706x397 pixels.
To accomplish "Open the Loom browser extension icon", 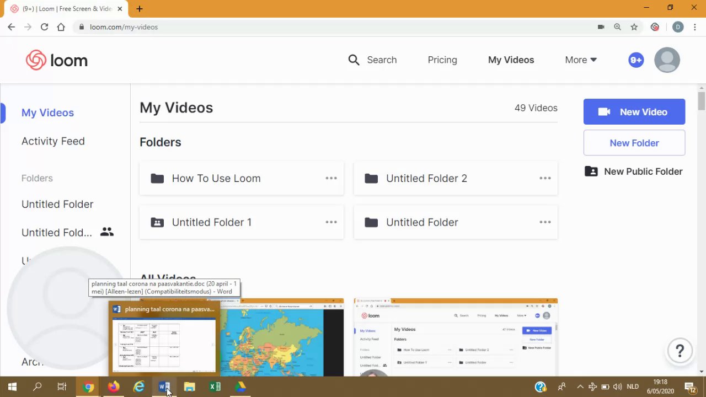I will click(x=655, y=27).
